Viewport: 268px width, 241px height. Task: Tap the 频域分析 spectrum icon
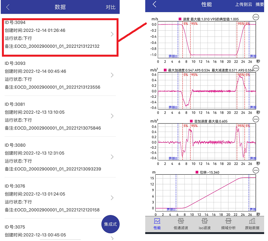point(228,221)
